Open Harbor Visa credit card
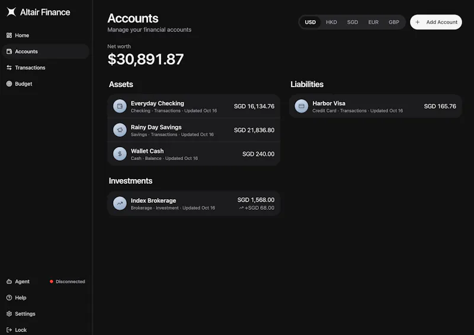Viewport: 474px width, 335px height. tap(376, 106)
